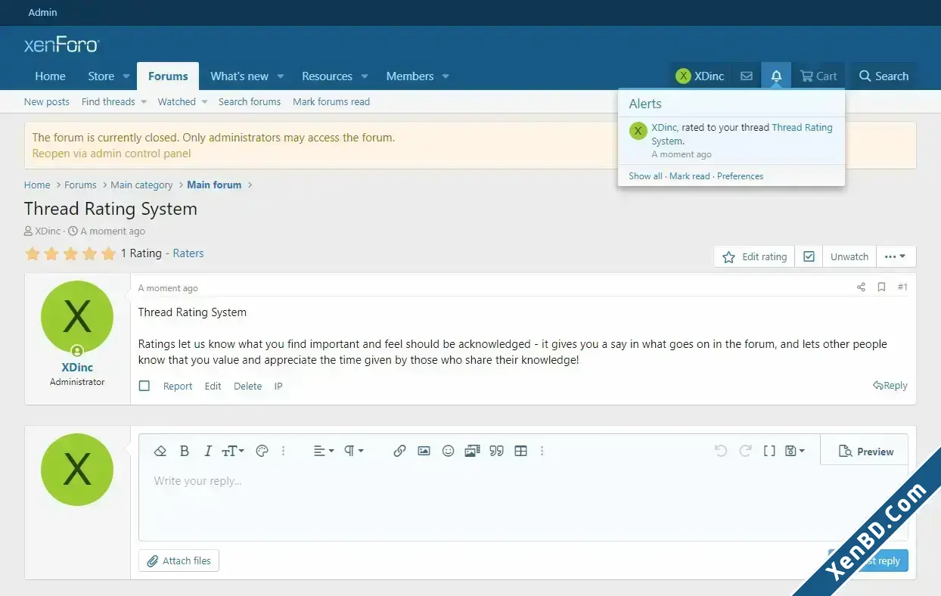This screenshot has height=596, width=941.
Task: Open the Store tab
Action: tap(101, 76)
